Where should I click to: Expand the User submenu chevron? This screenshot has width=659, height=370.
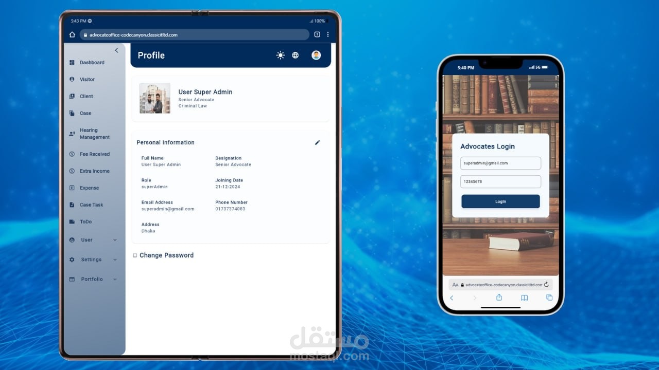[115, 240]
